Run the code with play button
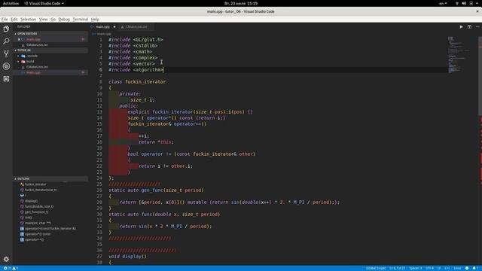 (461, 27)
